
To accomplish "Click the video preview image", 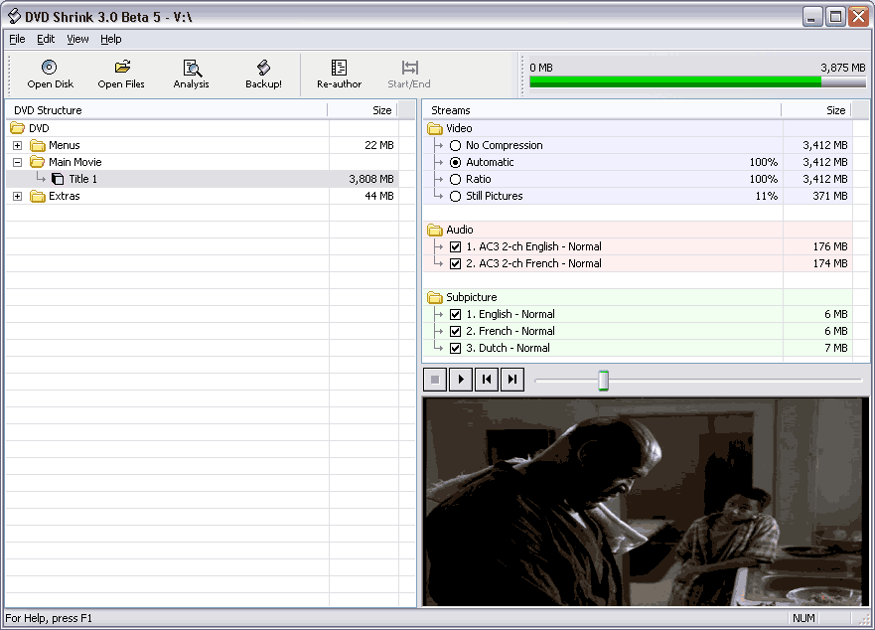I will [x=646, y=502].
